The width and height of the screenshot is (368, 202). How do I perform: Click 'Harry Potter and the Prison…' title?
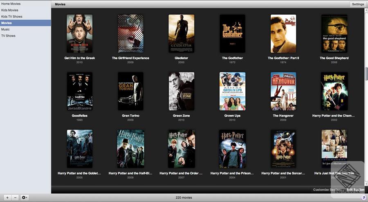(x=232, y=173)
